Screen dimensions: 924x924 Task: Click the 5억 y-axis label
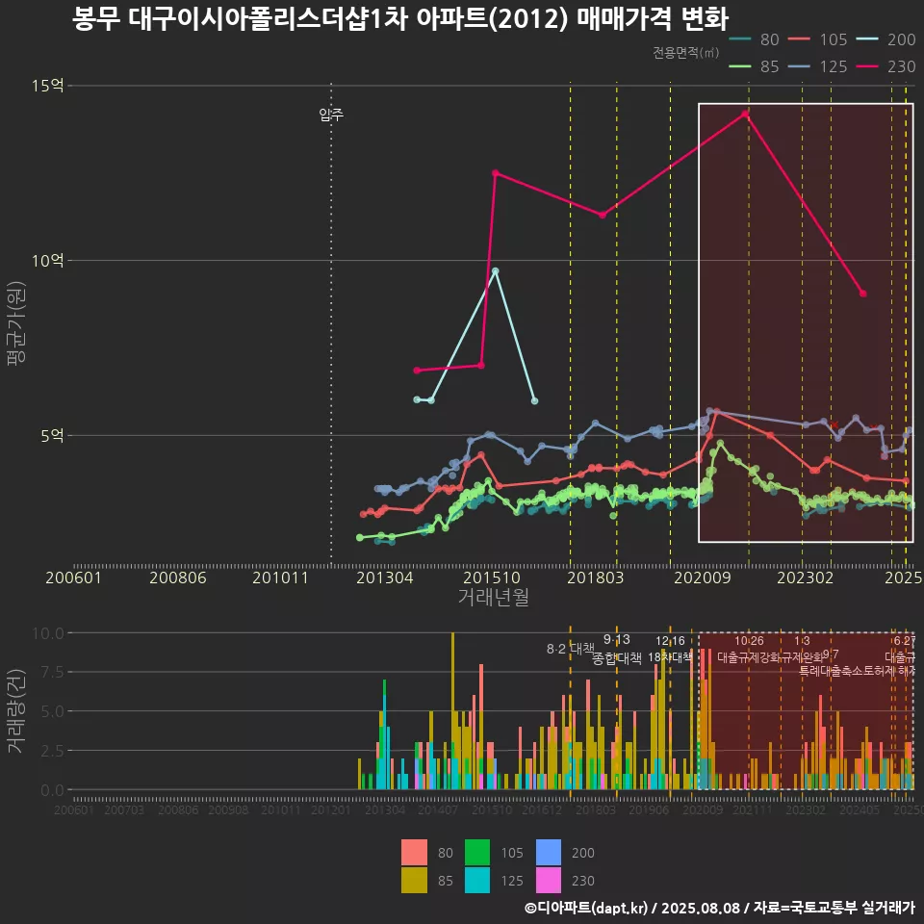click(52, 435)
